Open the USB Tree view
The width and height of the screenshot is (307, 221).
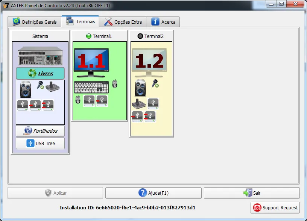pos(40,144)
